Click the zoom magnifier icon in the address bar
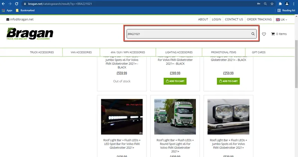The height and width of the screenshot is (157, 298). click(x=265, y=4)
